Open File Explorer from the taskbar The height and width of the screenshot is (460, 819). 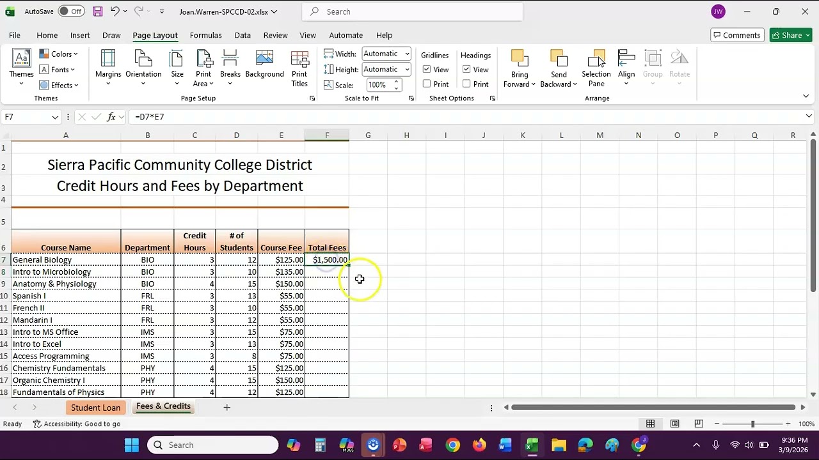click(x=559, y=445)
